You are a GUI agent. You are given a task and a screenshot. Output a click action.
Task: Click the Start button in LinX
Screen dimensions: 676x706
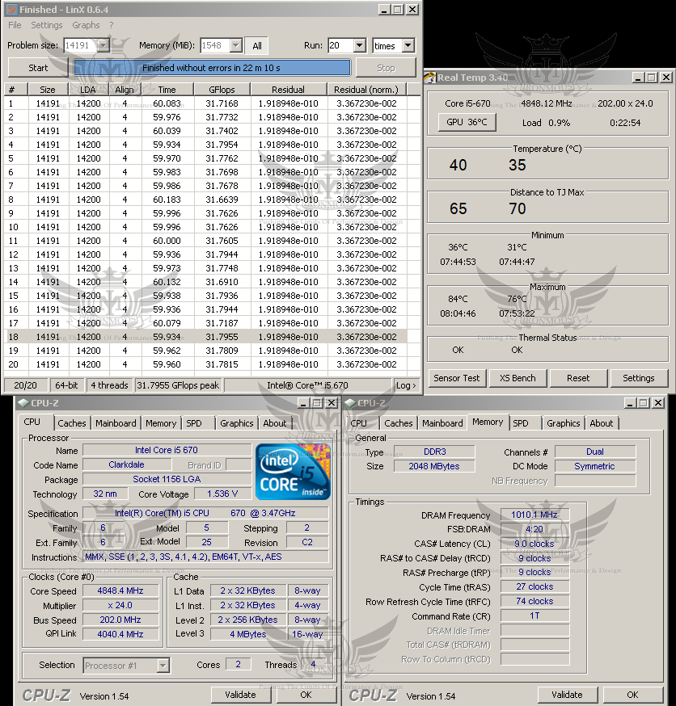click(x=38, y=68)
